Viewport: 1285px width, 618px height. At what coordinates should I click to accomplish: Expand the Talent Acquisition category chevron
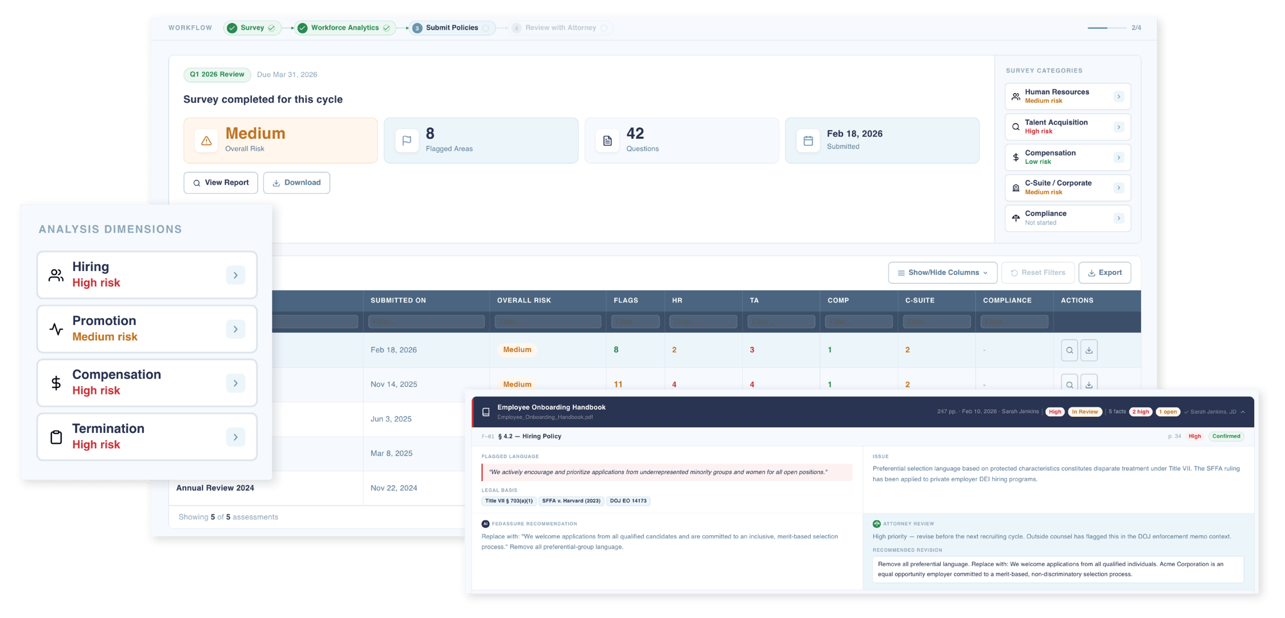click(x=1119, y=127)
